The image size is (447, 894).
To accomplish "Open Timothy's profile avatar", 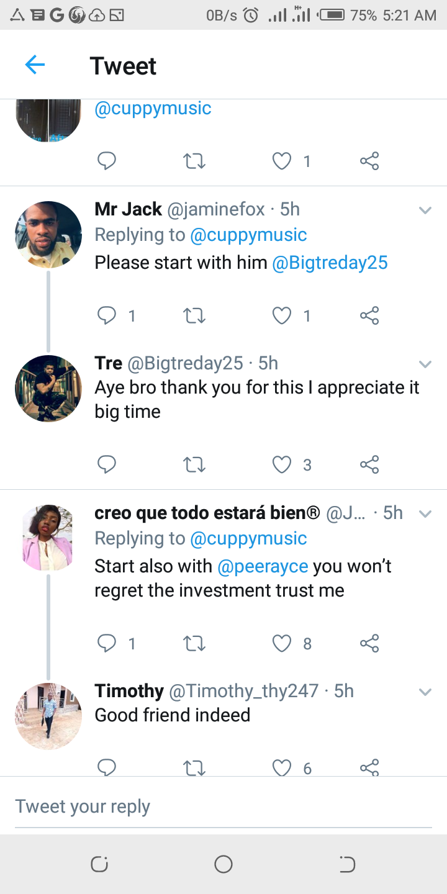I will [x=48, y=716].
